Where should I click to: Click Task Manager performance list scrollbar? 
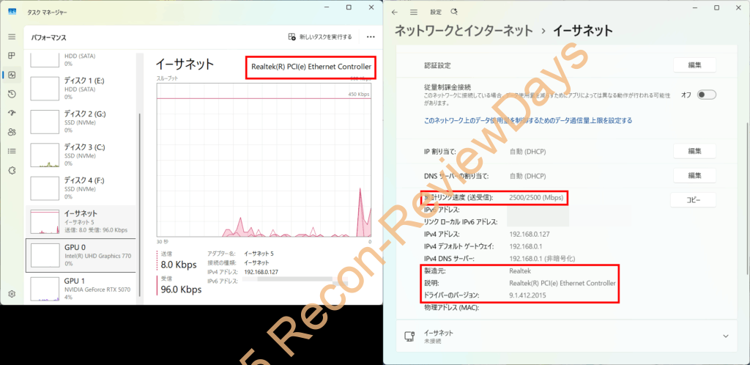coord(140,205)
